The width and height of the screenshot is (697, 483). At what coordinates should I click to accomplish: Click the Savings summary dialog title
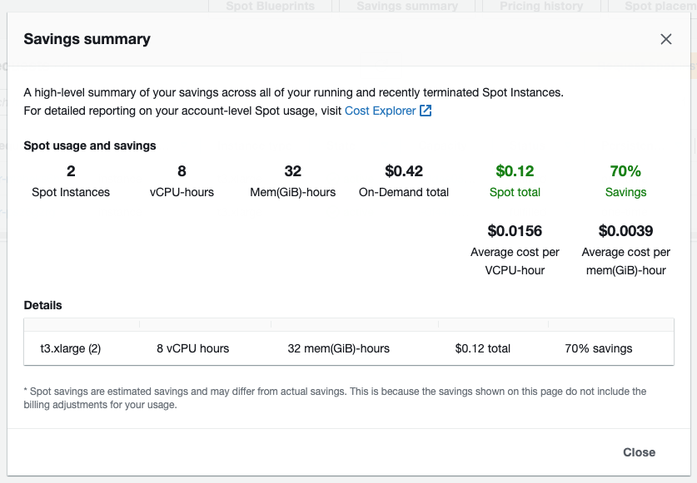(x=87, y=39)
